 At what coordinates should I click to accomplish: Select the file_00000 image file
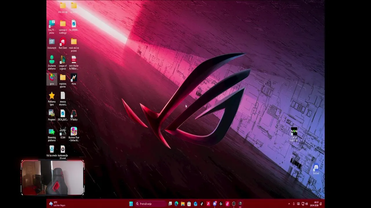[74, 26]
